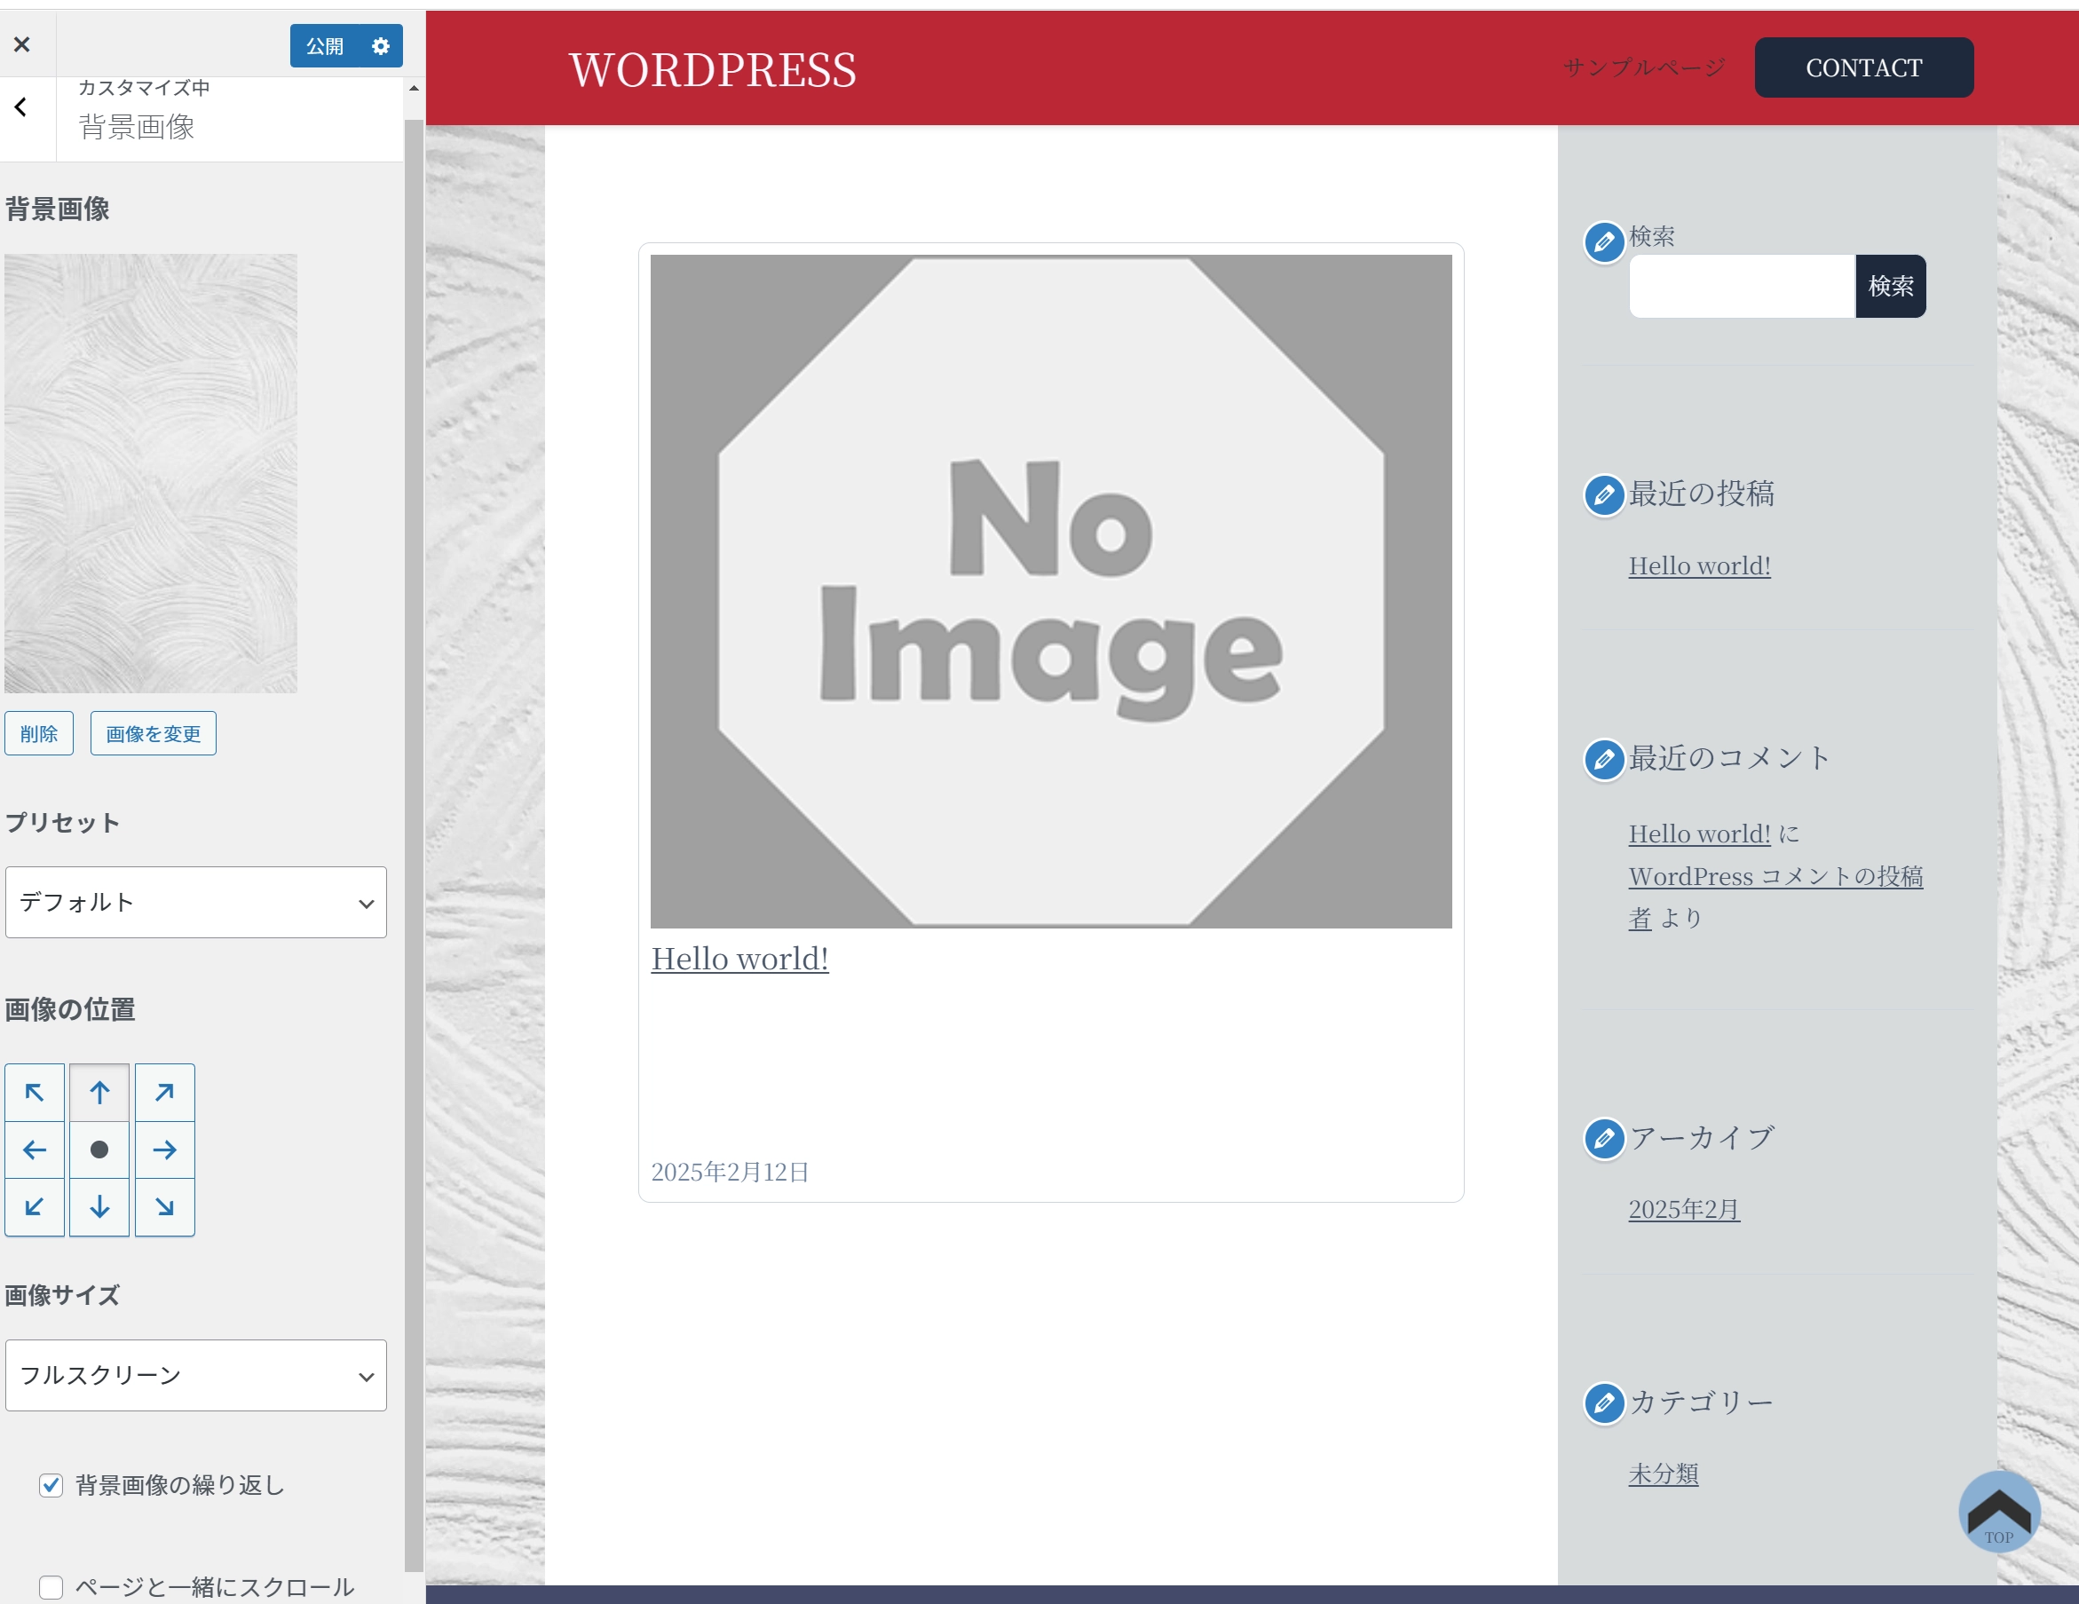Viewport: 2079px width, 1604px height.
Task: Enable ページと一緒にスクロール checkbox
Action: (51, 1587)
